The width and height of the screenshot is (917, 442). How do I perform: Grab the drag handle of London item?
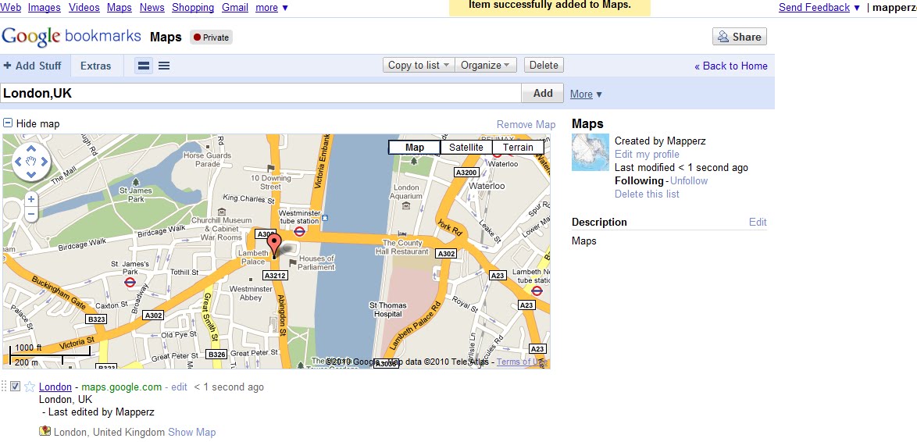point(4,387)
